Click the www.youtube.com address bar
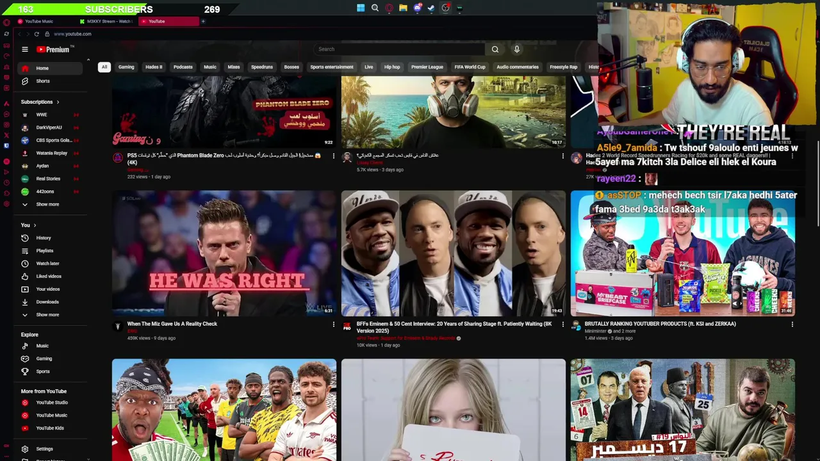Viewport: 820px width, 461px height. 72,34
